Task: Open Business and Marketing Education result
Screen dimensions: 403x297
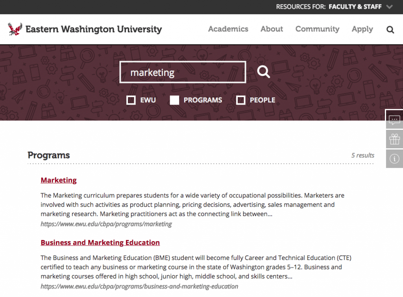Action: tap(100, 243)
